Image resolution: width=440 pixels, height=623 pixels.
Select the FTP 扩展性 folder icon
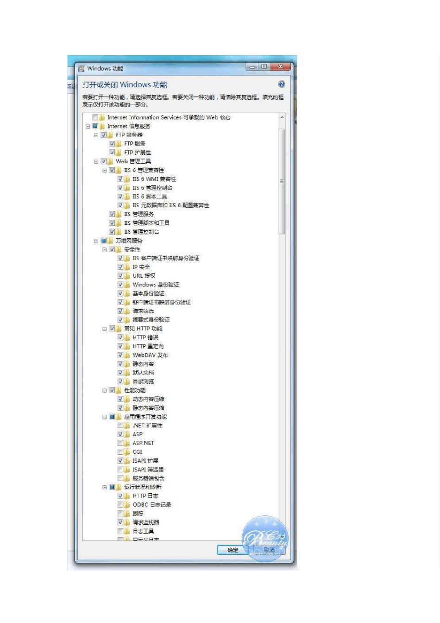tap(119, 153)
